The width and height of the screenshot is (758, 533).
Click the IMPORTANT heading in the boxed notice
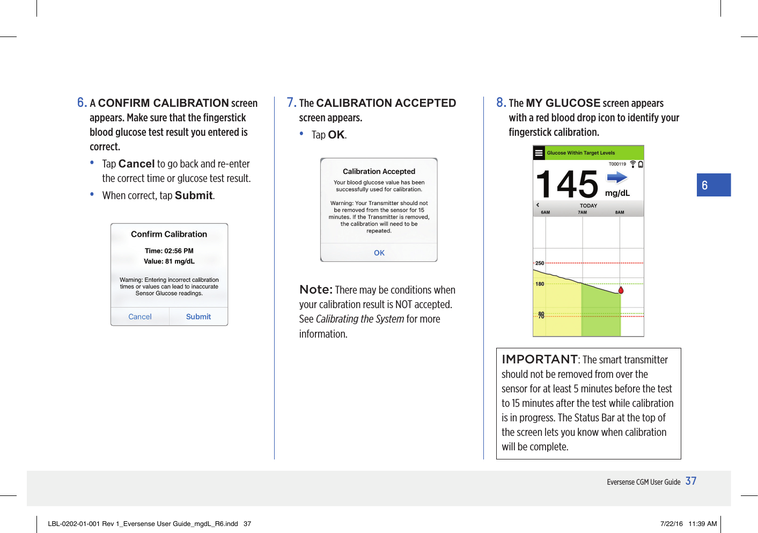tap(540, 359)
